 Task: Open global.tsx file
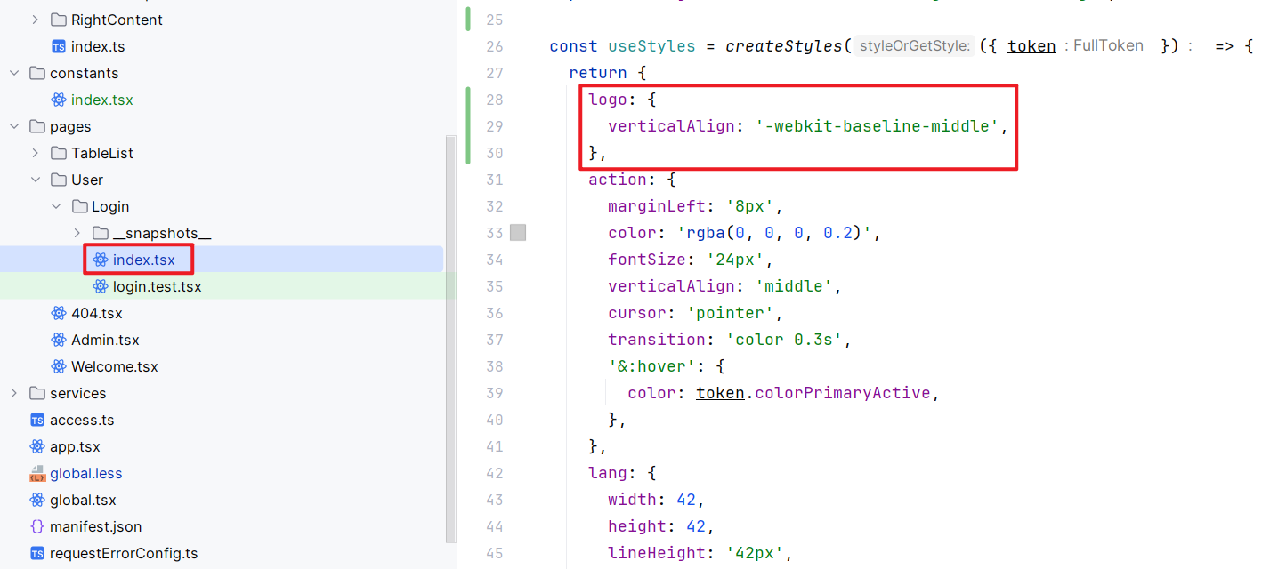pyautogui.click(x=83, y=500)
